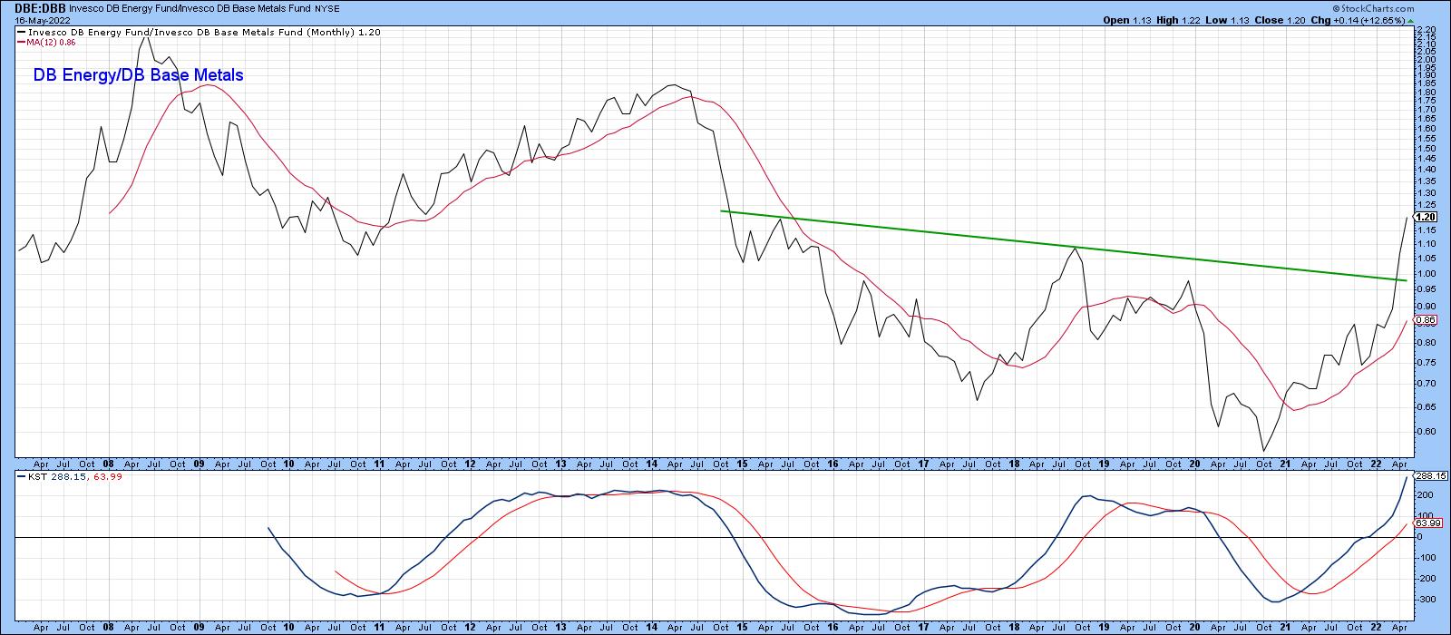Click the red MA(12) legend marker

(x=21, y=41)
